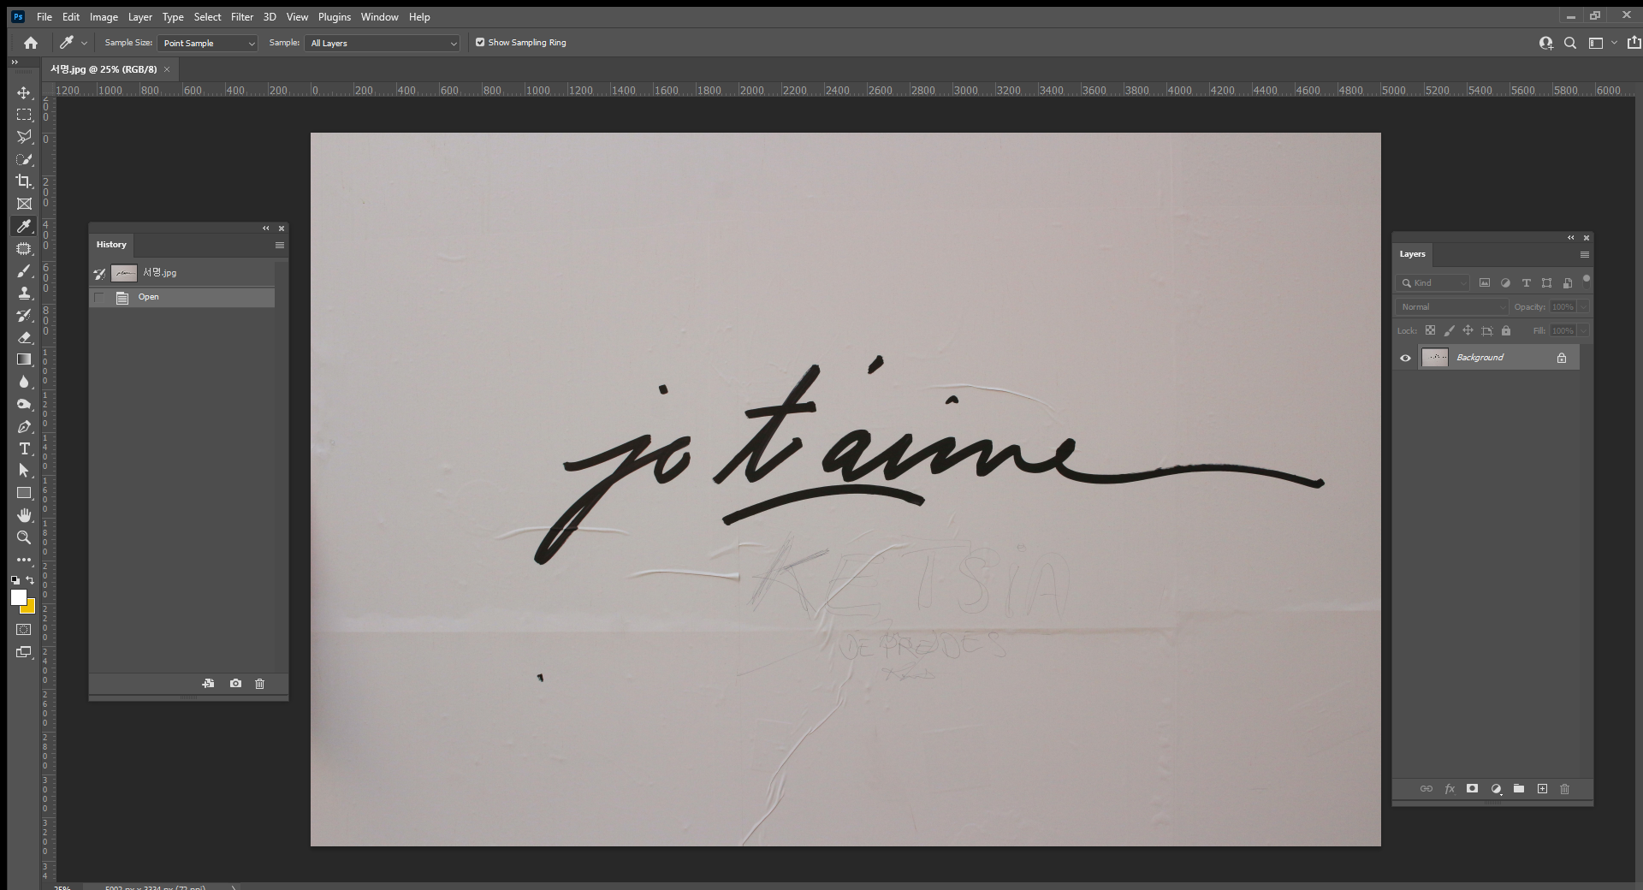Screen dimensions: 1643x890
Task: Toggle smart object layer filter
Action: click(1567, 282)
